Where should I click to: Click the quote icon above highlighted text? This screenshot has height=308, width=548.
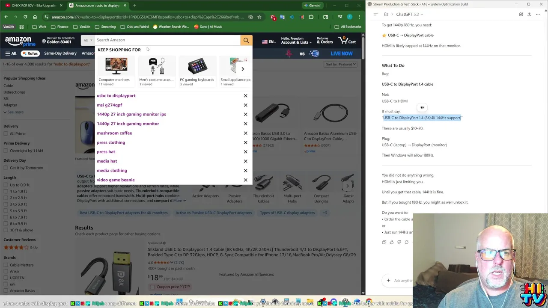pyautogui.click(x=422, y=108)
